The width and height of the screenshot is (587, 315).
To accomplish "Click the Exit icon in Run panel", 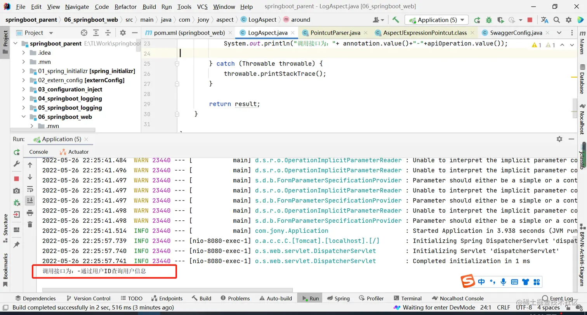I will pyautogui.click(x=17, y=215).
